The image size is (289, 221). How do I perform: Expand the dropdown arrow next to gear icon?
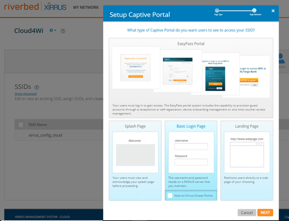tap(55, 30)
